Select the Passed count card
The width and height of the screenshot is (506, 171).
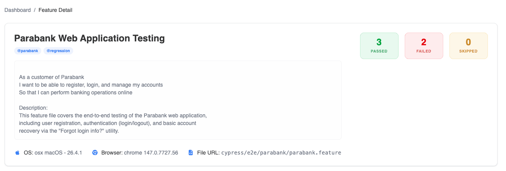(379, 46)
